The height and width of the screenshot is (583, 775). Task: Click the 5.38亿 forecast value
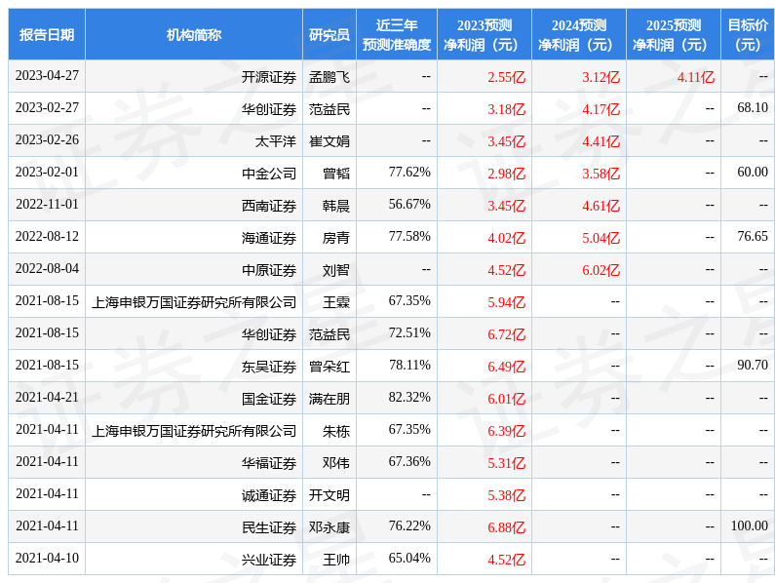coord(506,495)
